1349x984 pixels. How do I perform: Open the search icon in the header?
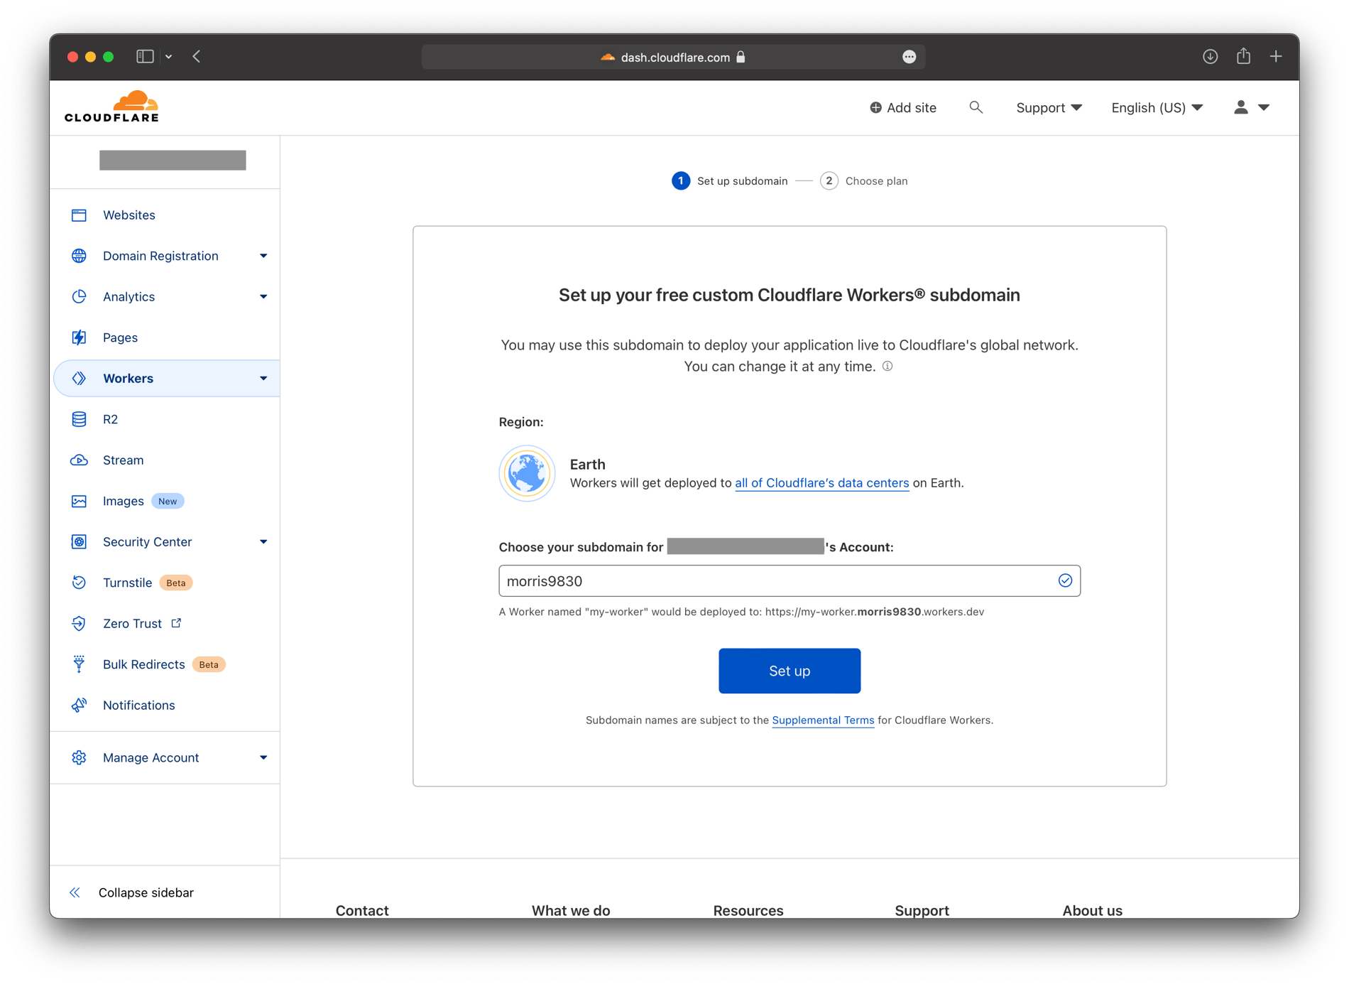(976, 107)
